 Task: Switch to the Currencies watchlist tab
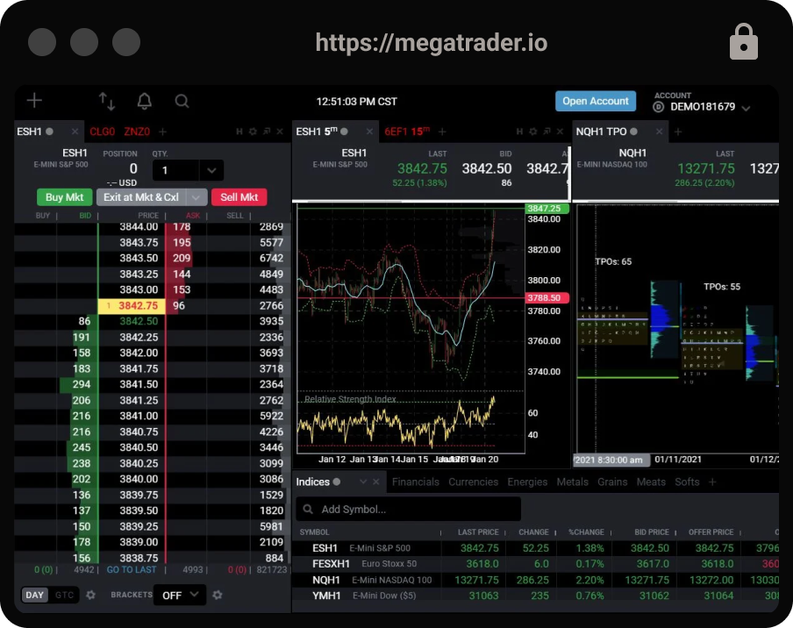tap(473, 482)
